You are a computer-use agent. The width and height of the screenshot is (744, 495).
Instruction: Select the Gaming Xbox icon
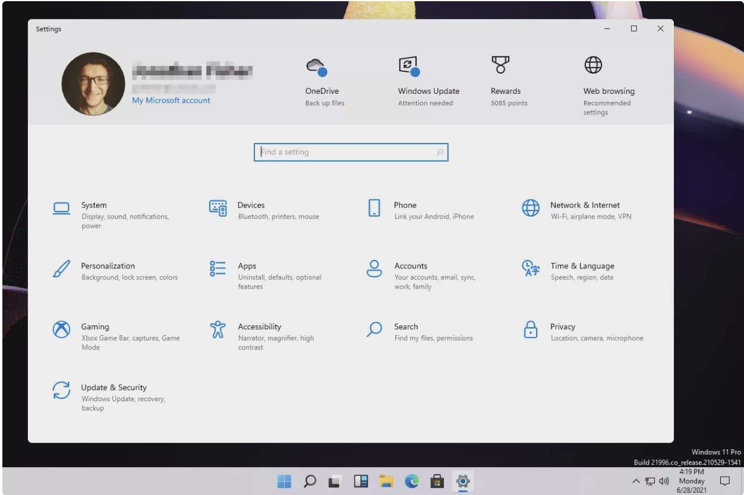(62, 329)
